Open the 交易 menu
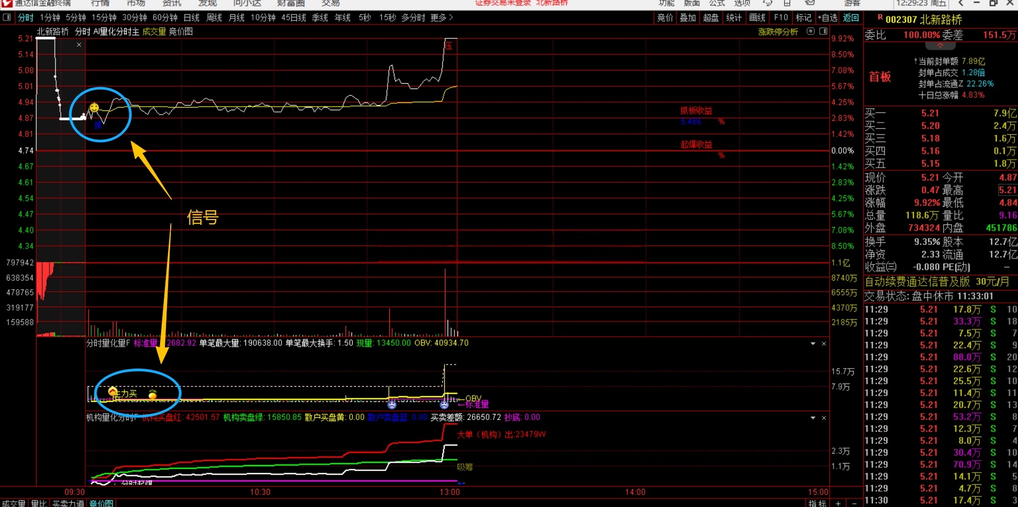 tap(330, 3)
